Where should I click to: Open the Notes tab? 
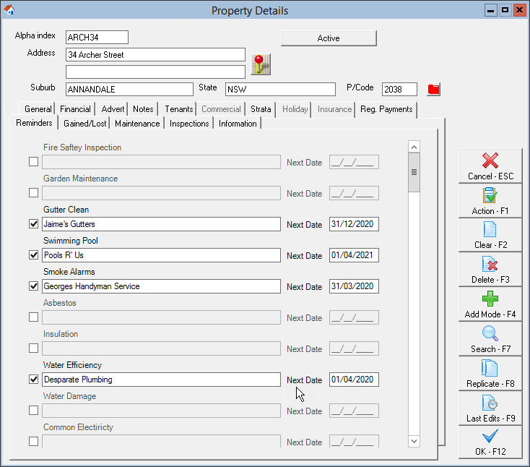point(143,109)
